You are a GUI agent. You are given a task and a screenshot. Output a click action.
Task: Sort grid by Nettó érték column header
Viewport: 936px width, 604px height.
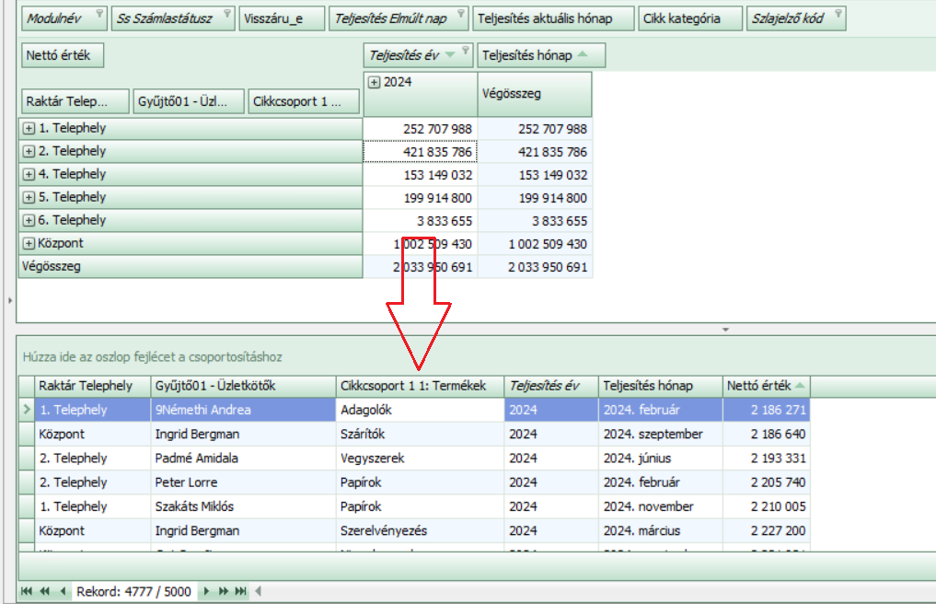[766, 386]
